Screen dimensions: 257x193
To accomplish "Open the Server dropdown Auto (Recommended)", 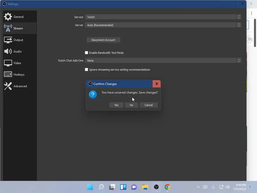I will point(163,25).
